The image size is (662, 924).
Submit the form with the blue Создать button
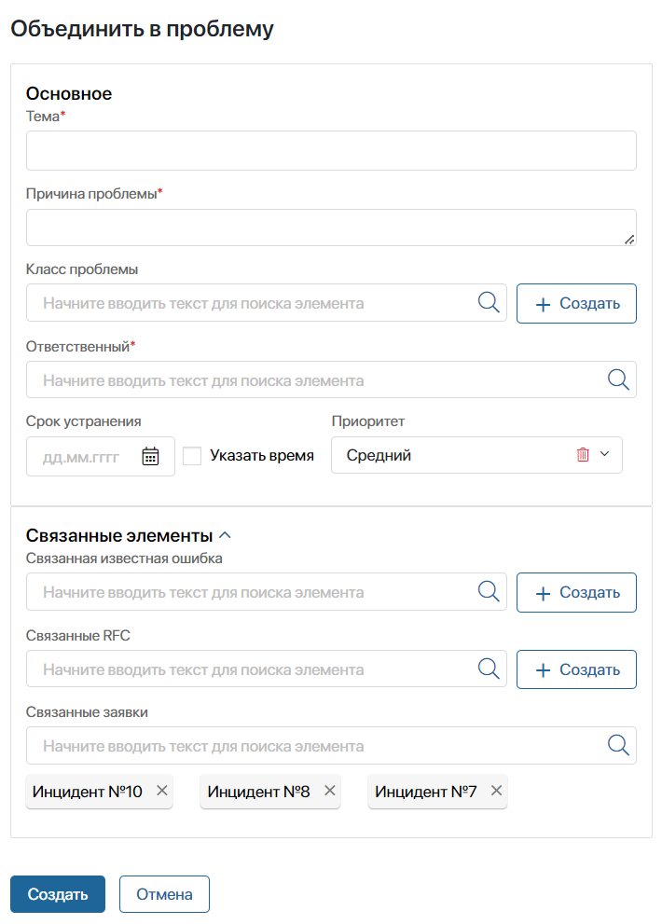pyautogui.click(x=58, y=894)
